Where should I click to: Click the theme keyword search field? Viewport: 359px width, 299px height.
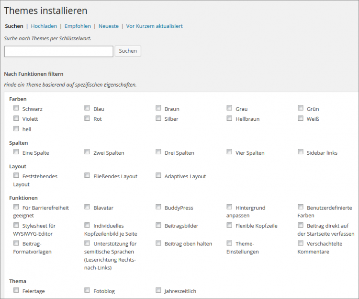coord(58,51)
